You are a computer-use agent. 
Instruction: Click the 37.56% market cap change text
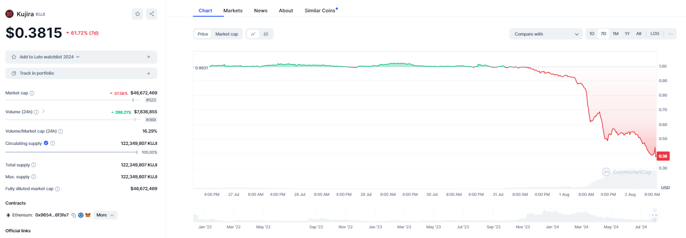121,94
